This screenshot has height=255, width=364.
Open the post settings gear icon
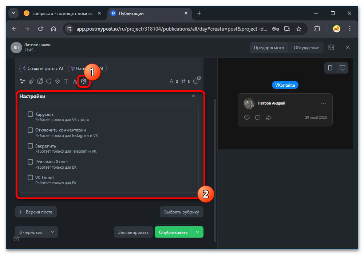tap(84, 81)
